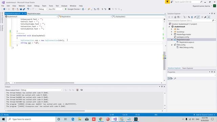The image size is (217, 122).
Task: Open Properties via wrench icon in Solution Explorer
Action: pos(205,17)
